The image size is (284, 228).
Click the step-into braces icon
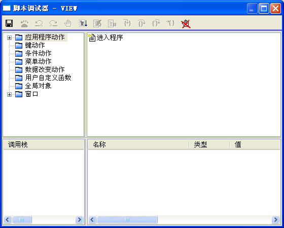coord(127,23)
